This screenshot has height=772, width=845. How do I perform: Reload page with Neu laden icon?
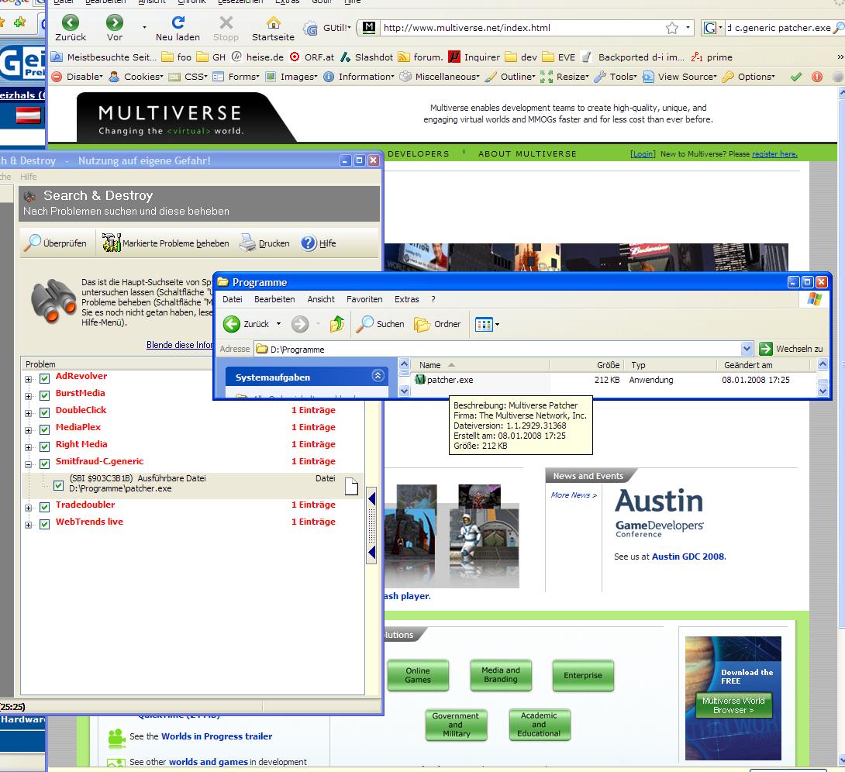click(178, 22)
